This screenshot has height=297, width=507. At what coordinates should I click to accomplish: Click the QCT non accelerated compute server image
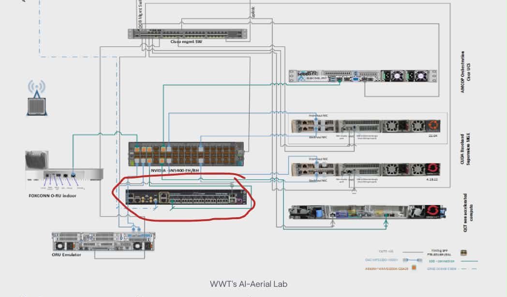point(367,212)
